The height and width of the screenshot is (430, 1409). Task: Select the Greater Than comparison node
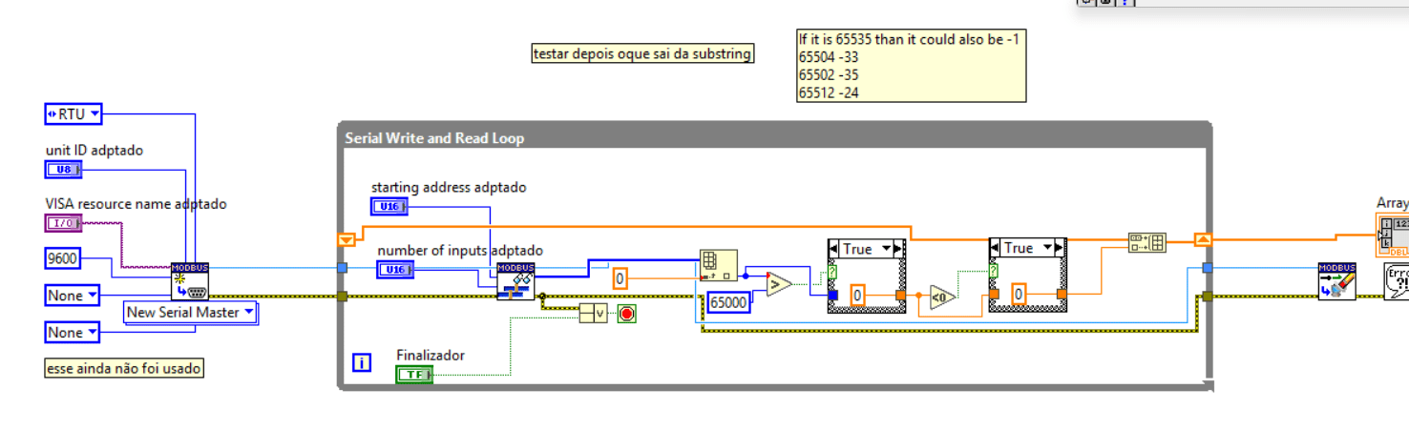pos(779,283)
